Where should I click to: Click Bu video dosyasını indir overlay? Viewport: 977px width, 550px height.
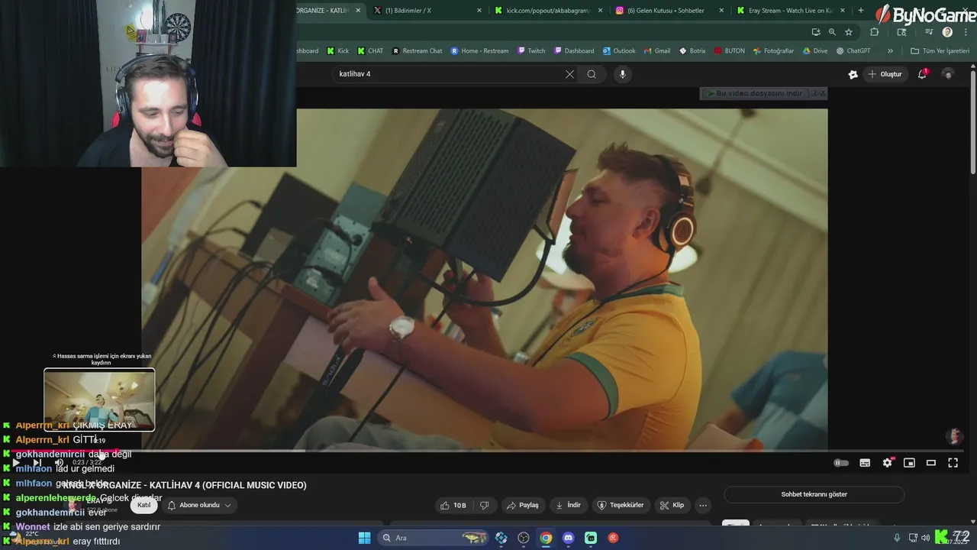pos(756,93)
